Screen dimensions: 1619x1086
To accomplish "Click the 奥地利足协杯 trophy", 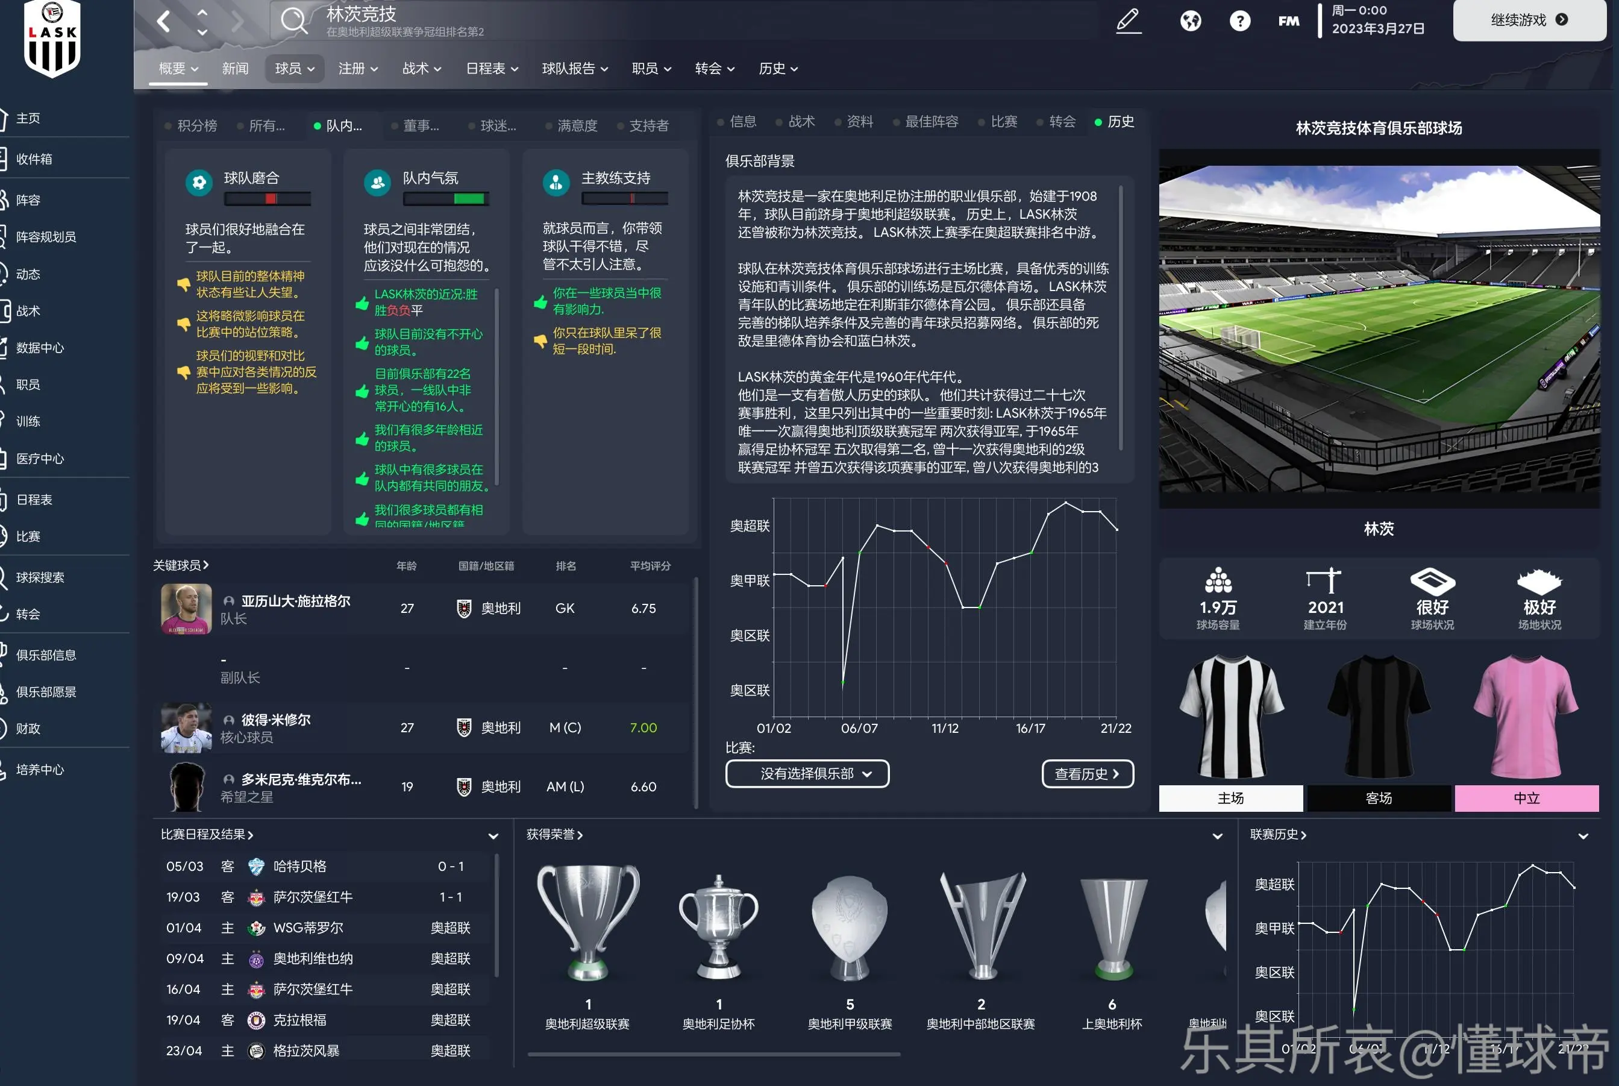I will coord(719,927).
